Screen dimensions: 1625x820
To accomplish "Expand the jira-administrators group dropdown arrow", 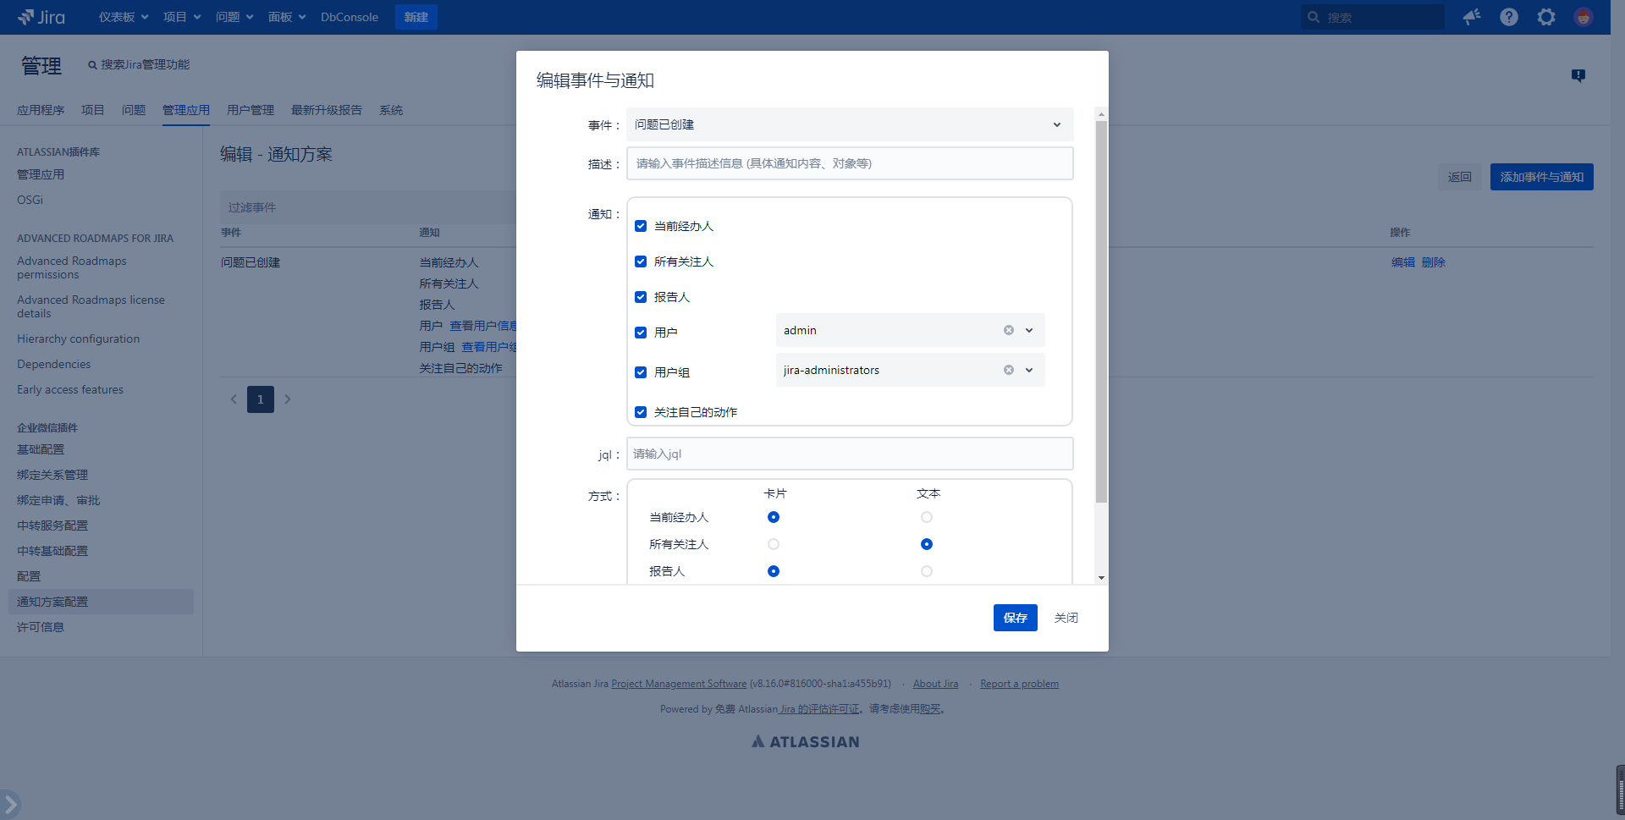I will coord(1029,370).
